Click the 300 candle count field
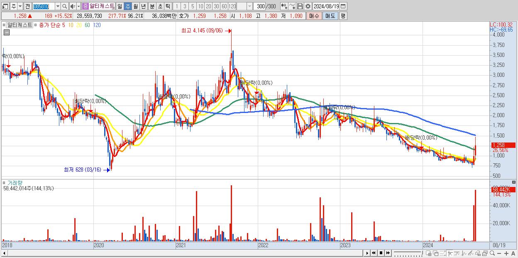518x258 pixels. point(259,6)
